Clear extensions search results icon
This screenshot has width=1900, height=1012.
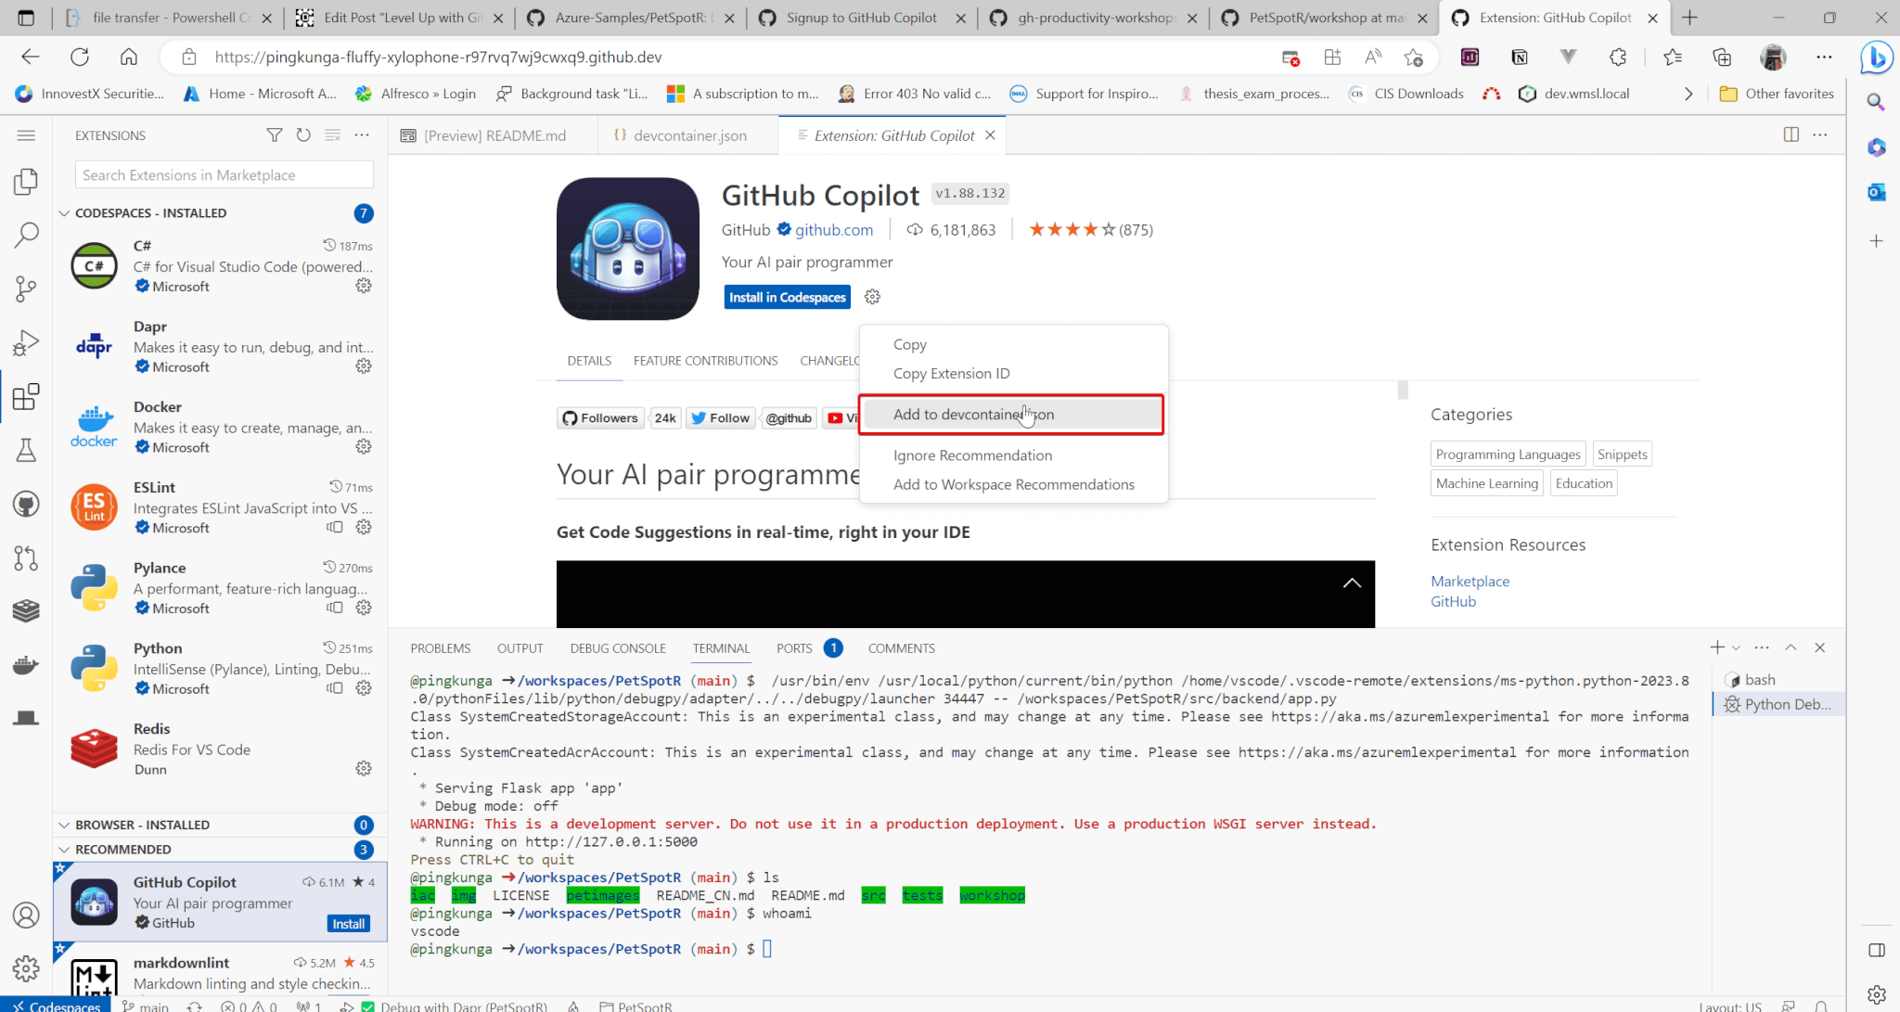(332, 135)
